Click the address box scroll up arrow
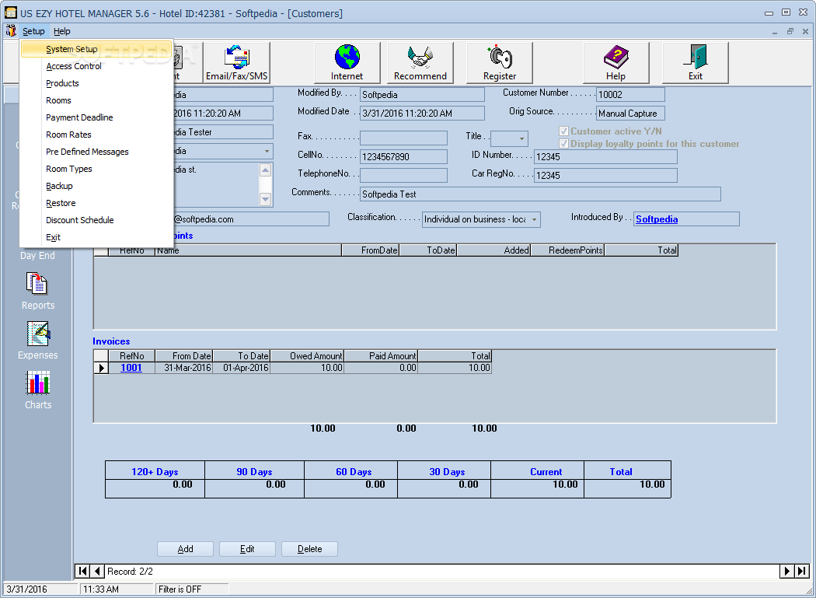The width and height of the screenshot is (816, 598). [x=266, y=170]
